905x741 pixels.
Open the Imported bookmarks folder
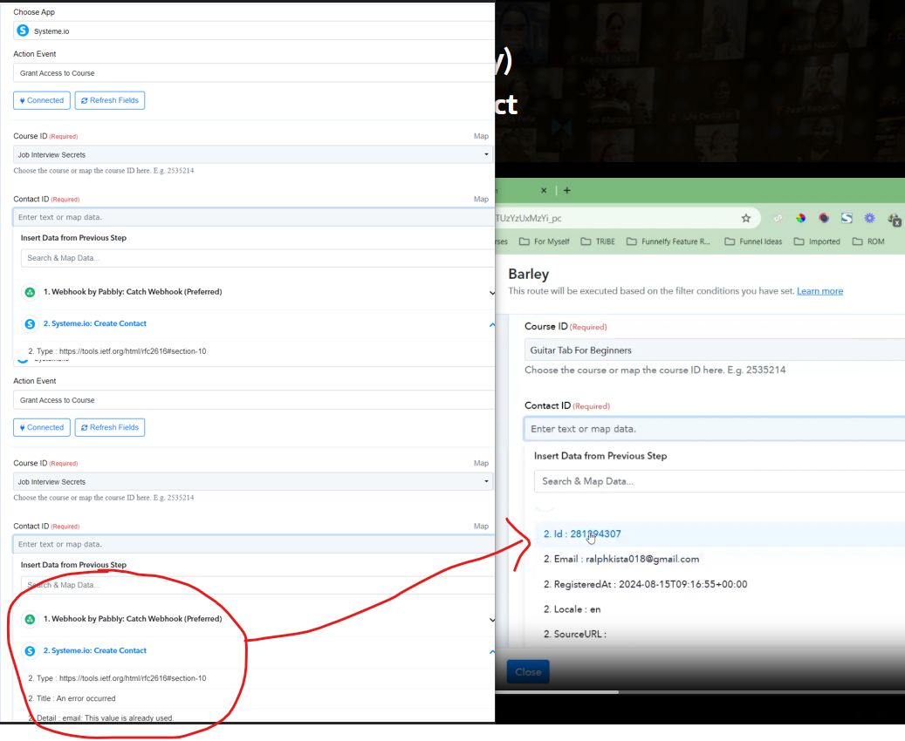817,241
